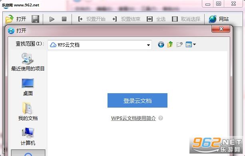
Task: Stop playback with the square stop icon
Action: [x=64, y=19]
